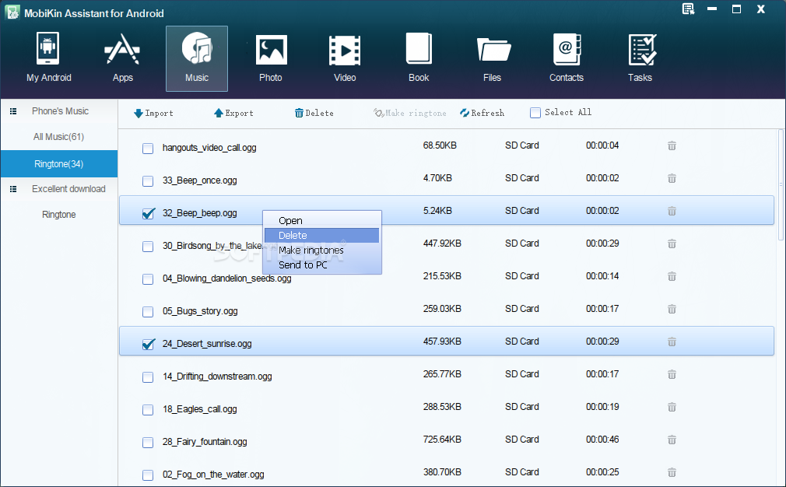Select the 05_Bugs_story.ogg file name

[x=200, y=311]
